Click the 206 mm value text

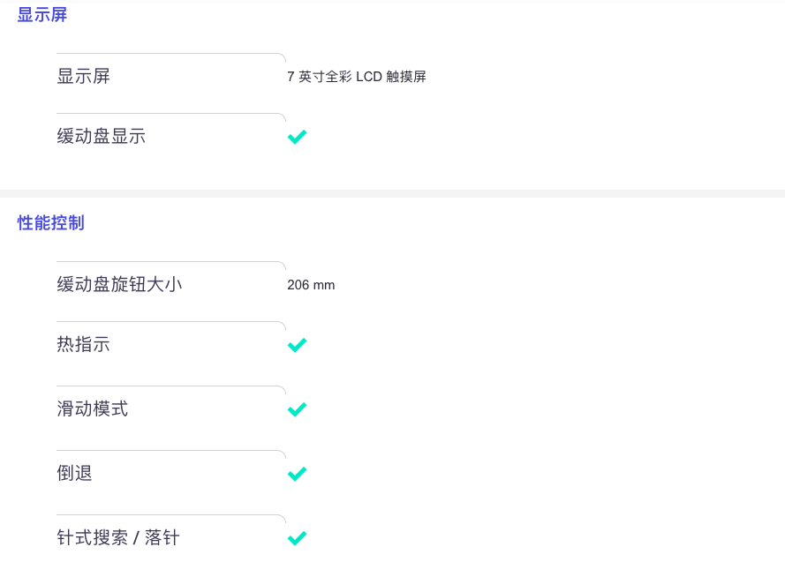tap(311, 285)
